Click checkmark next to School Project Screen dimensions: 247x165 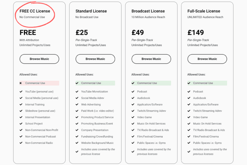21,124
